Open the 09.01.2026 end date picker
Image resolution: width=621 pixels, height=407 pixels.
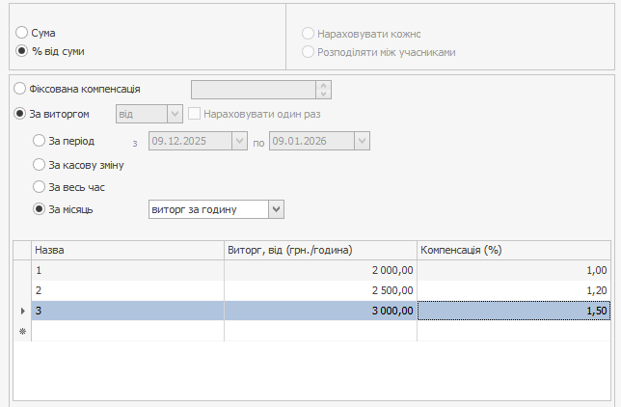pos(362,141)
